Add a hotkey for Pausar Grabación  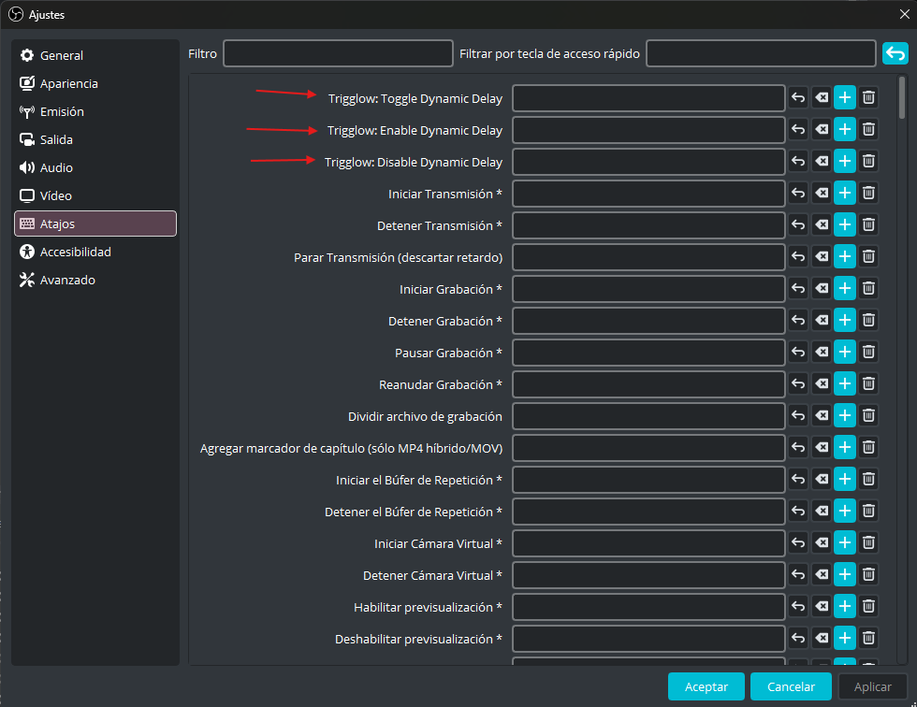844,352
